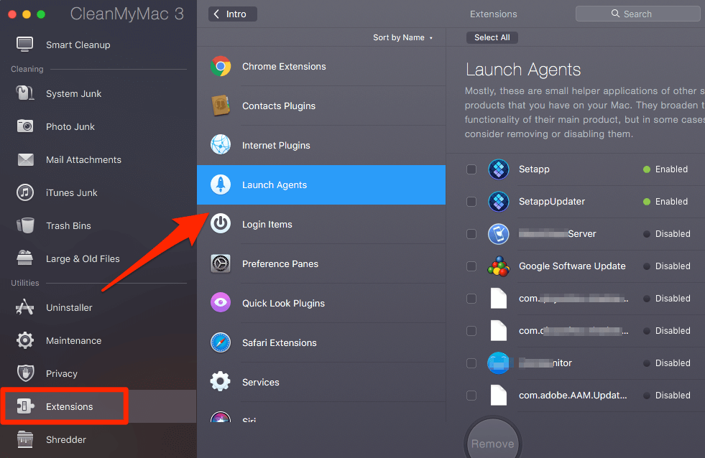Open the Mail Attachments section
Screen dimensions: 705x458
(98, 159)
